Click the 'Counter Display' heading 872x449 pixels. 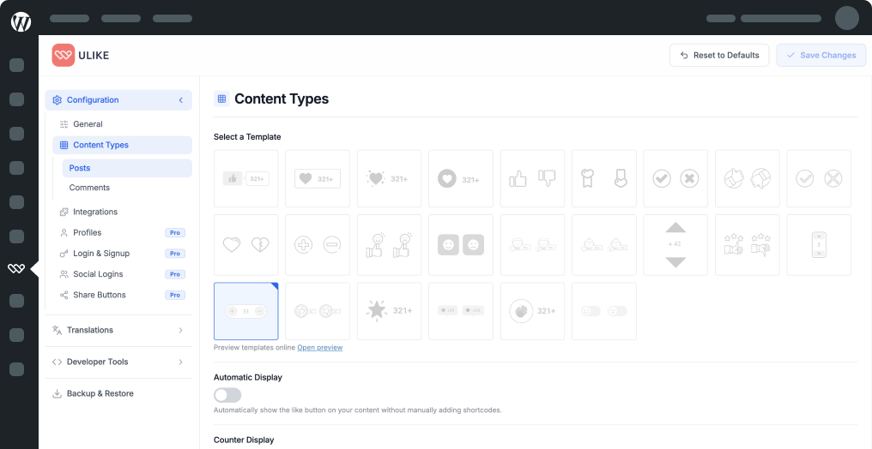pyautogui.click(x=244, y=440)
